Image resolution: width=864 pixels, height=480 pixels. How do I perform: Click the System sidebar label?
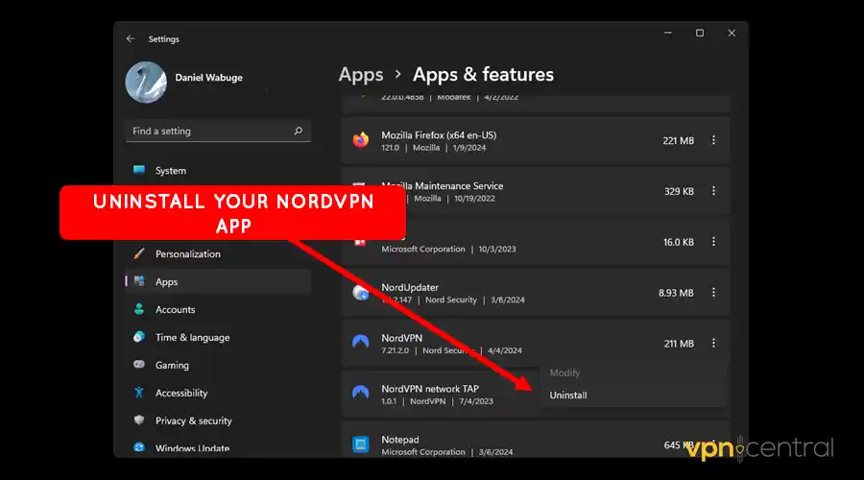170,170
